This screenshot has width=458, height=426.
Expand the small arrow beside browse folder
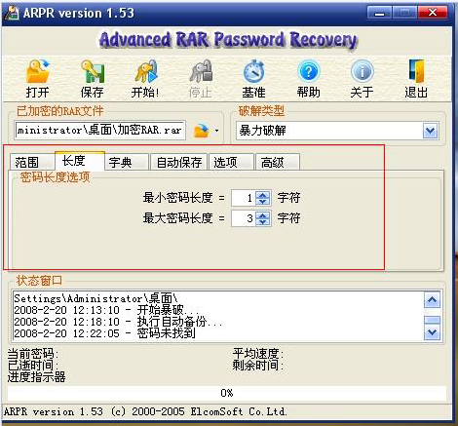coord(216,131)
